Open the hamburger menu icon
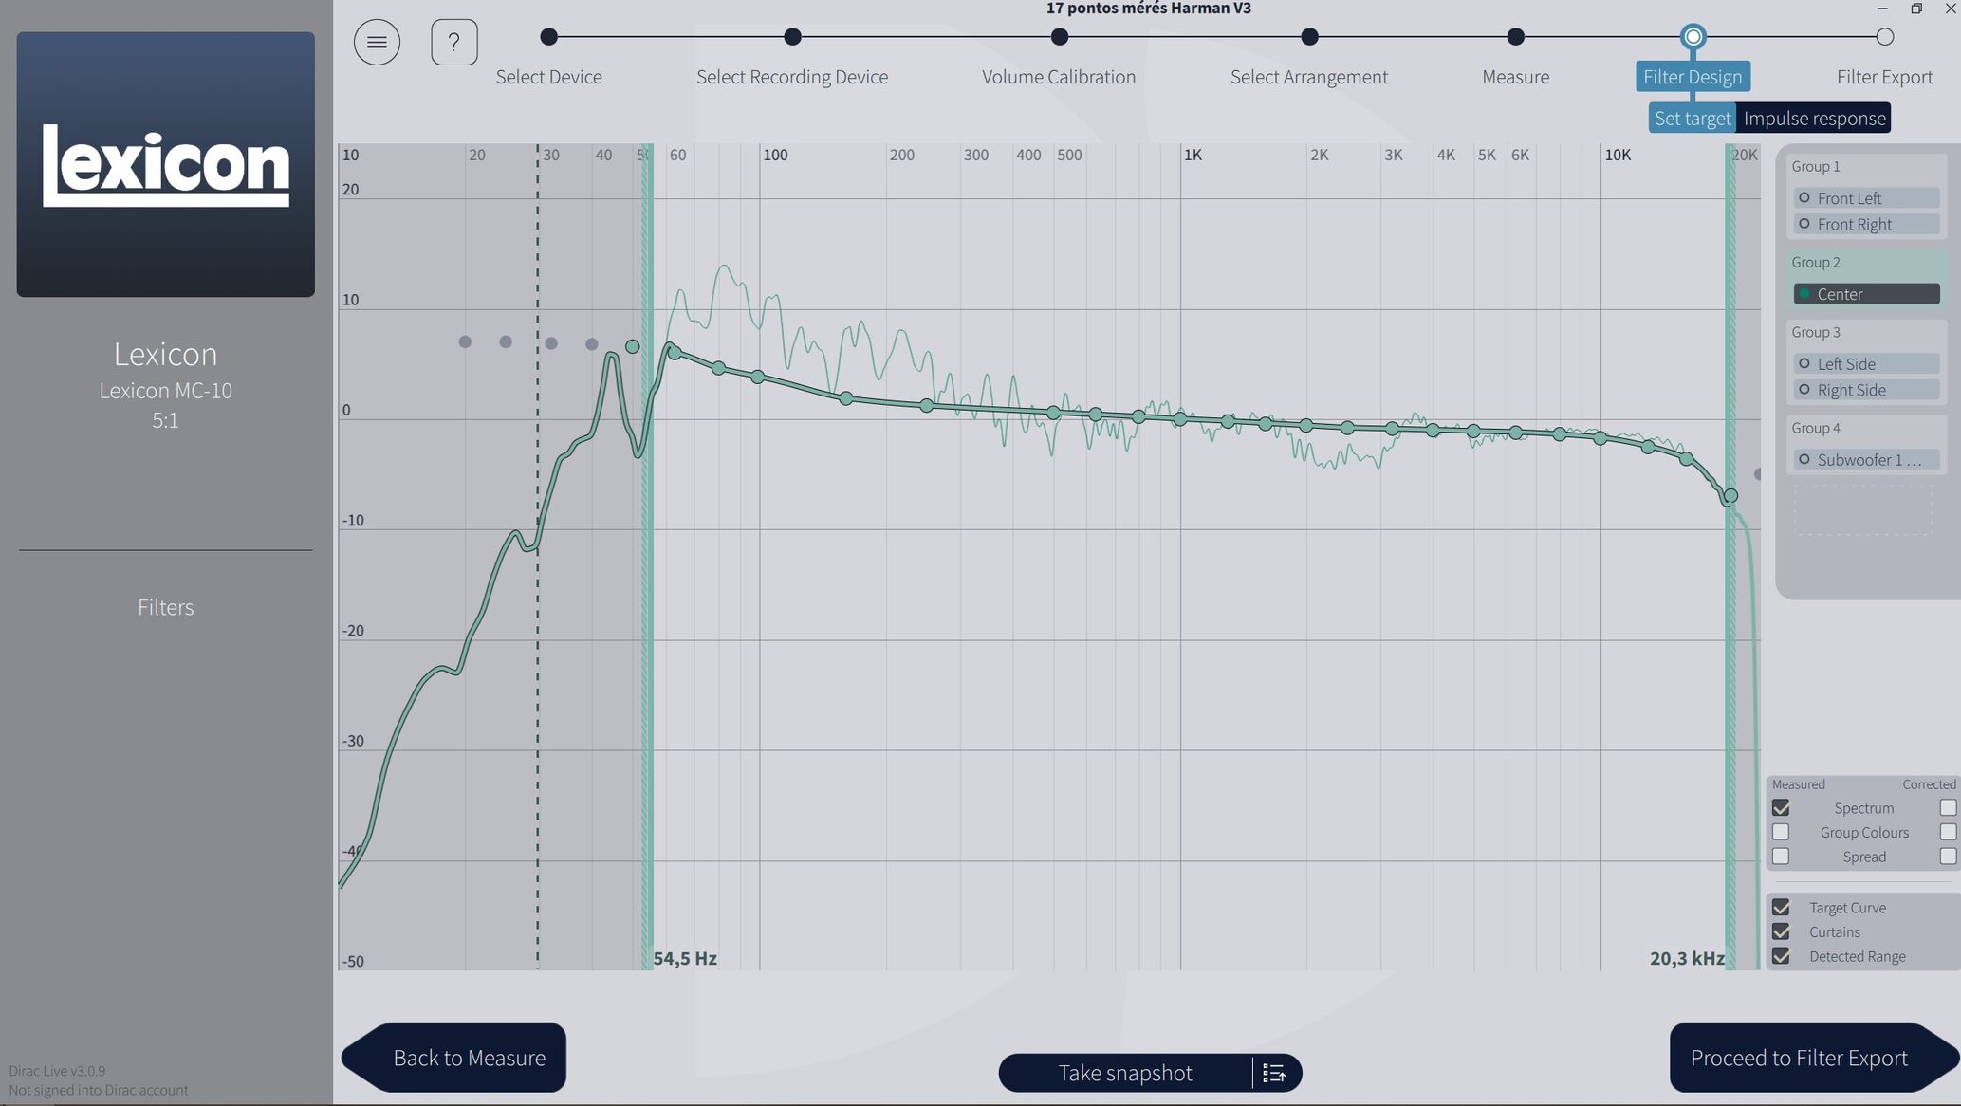The width and height of the screenshot is (1961, 1106). click(x=377, y=43)
